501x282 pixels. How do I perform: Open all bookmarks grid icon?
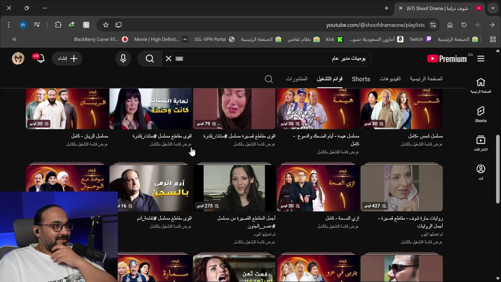tap(493, 39)
